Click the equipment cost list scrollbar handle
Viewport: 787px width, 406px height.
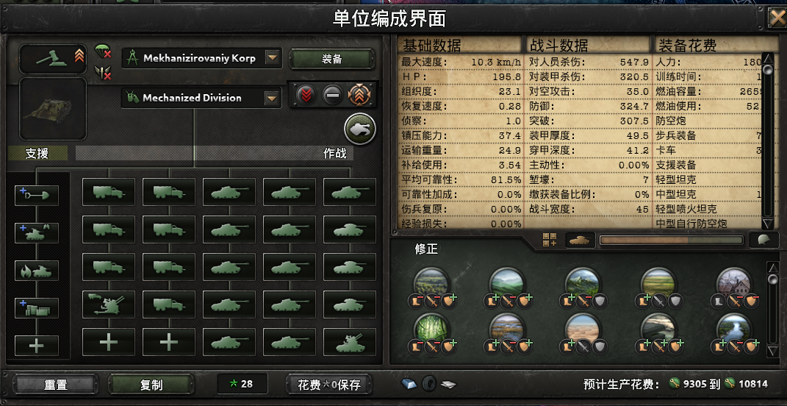click(x=767, y=69)
